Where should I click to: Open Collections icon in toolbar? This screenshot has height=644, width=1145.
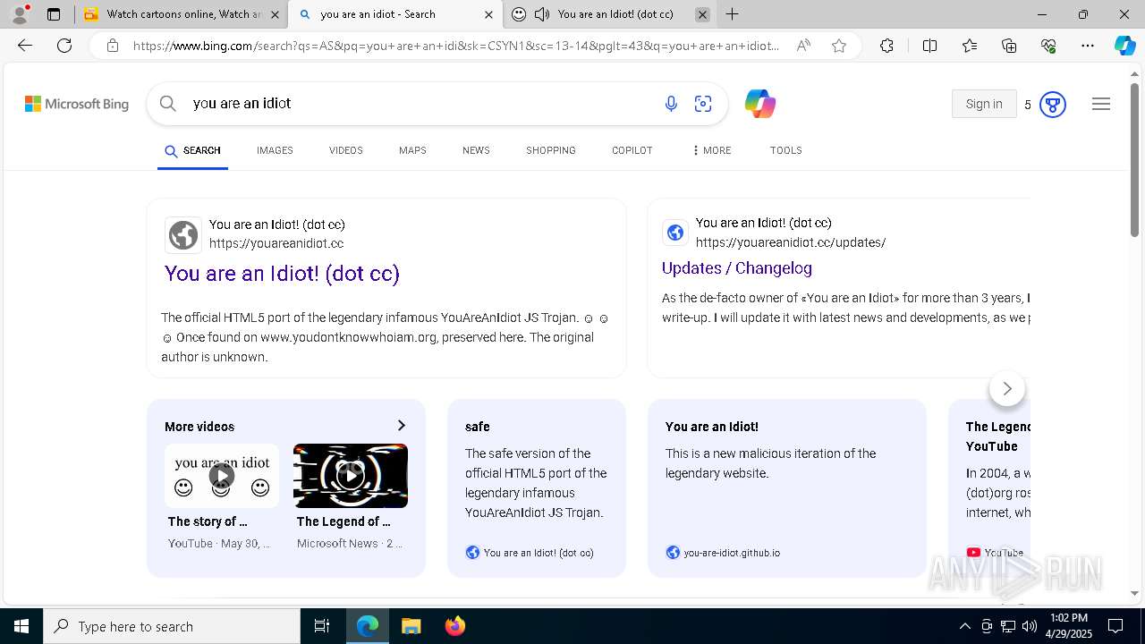tap(1009, 46)
